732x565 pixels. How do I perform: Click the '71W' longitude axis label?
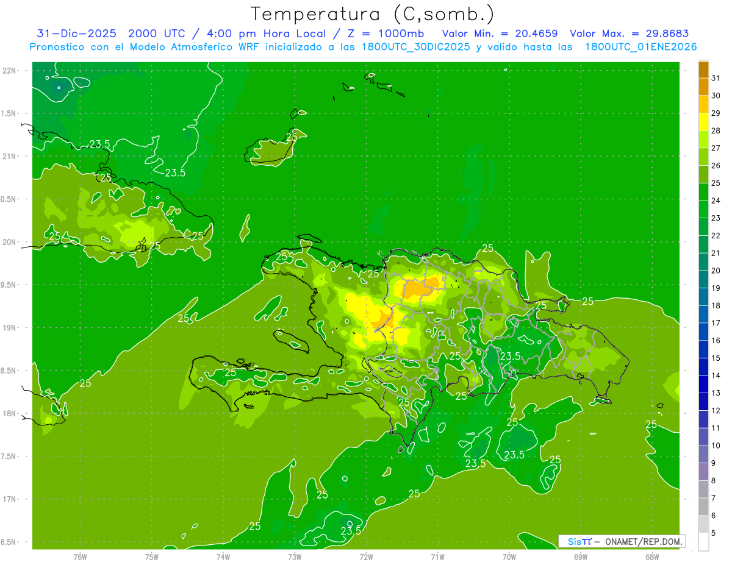point(437,556)
